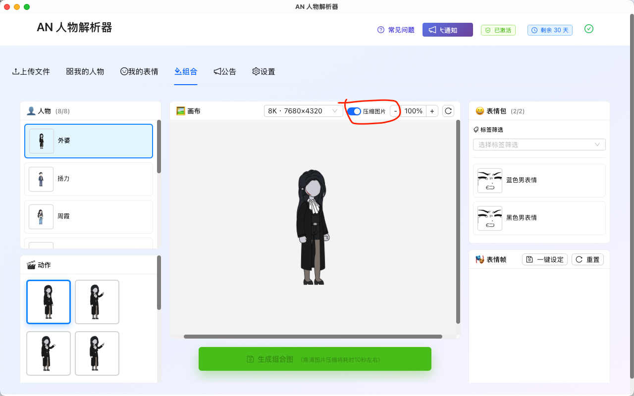Switch to the 上传文件 tab
634x396 pixels.
pyautogui.click(x=31, y=71)
